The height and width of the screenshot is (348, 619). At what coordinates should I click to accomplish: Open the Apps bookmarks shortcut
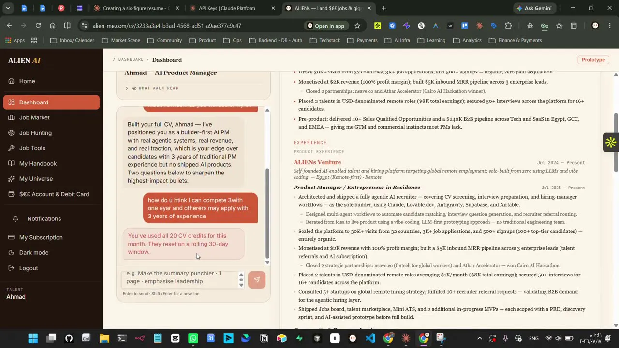(15, 40)
